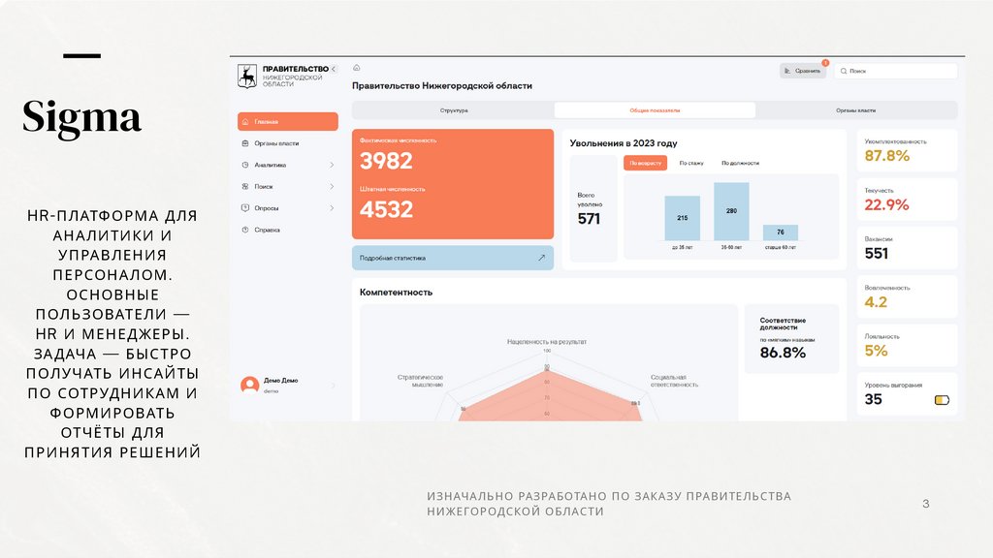The width and height of the screenshot is (993, 558).
Task: Expand the Опросы submenu chevron
Action: [332, 208]
